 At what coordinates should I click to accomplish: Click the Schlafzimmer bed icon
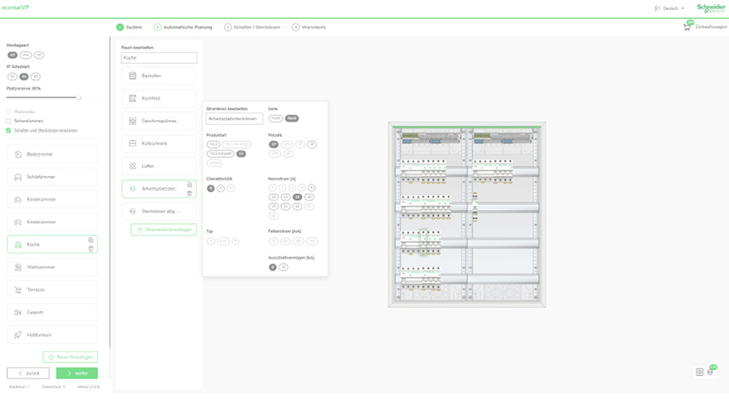(18, 177)
